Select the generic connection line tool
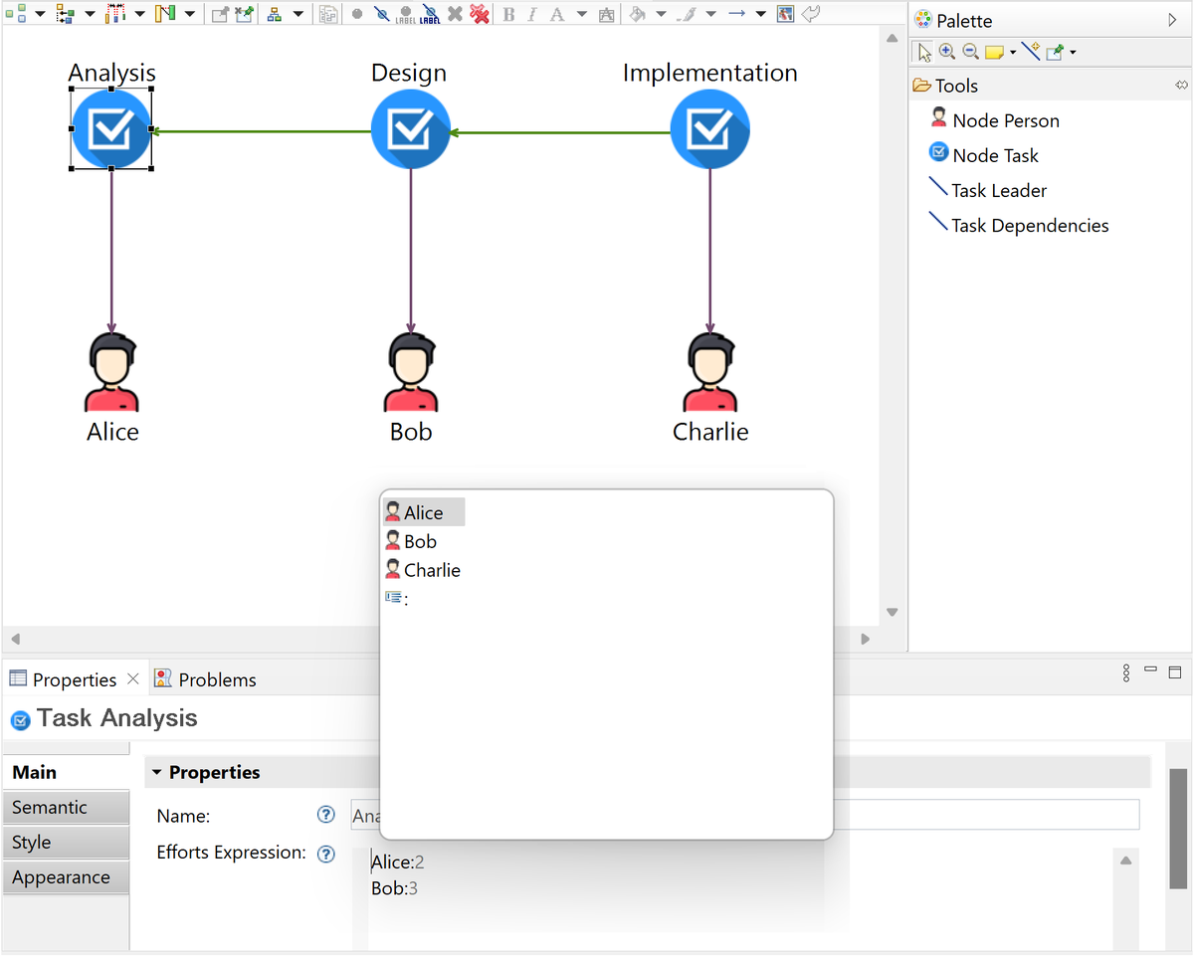1194x957 pixels. pos(1032,52)
